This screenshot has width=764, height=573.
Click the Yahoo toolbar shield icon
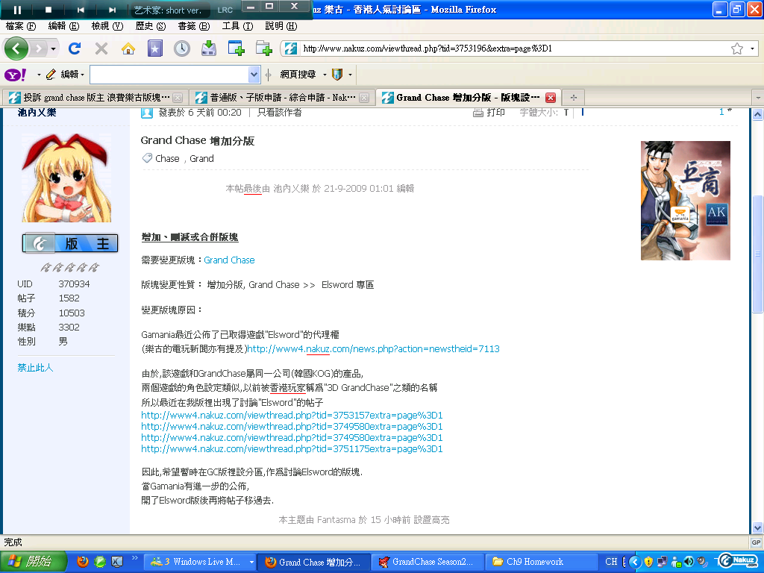[336, 75]
